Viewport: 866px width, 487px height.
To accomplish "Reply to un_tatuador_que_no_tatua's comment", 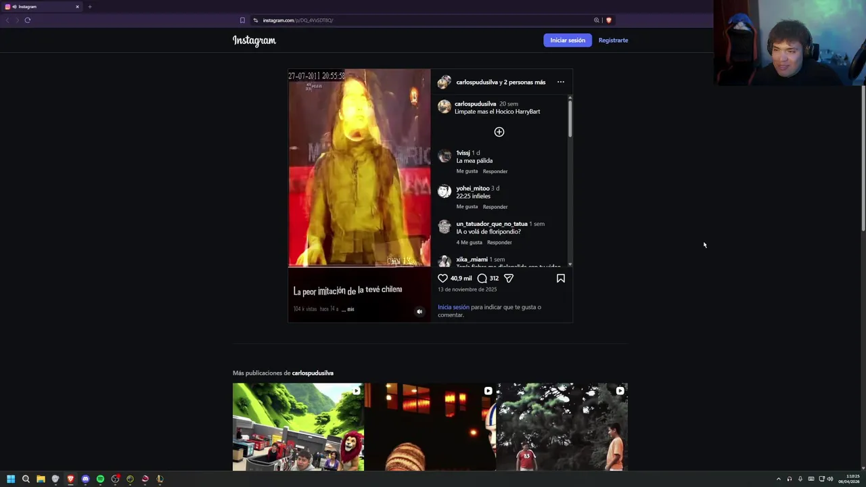I will coord(499,242).
